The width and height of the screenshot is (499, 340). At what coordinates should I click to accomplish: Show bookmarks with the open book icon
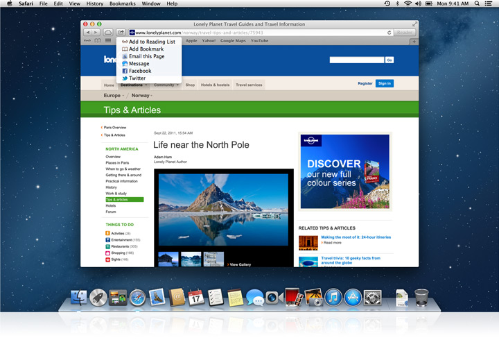tap(97, 41)
